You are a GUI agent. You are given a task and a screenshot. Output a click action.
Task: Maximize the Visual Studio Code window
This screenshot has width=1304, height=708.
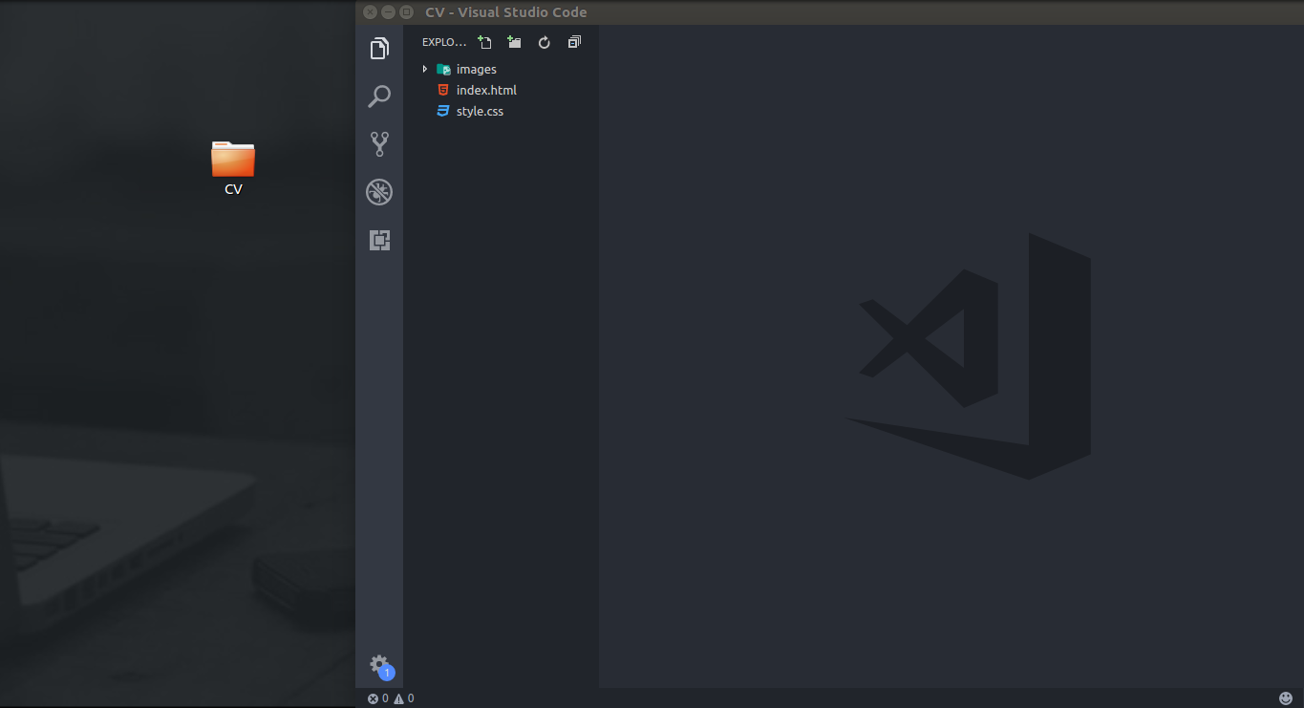tap(407, 12)
